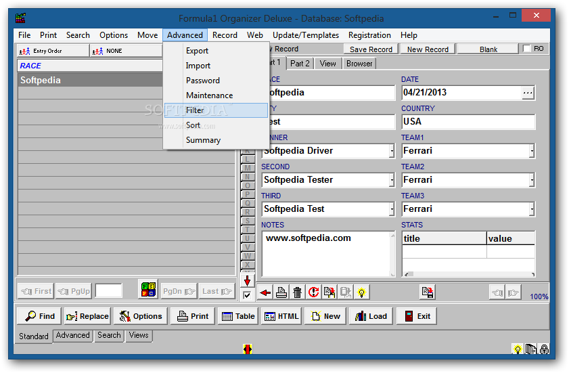Jump to letter P in index

click(247, 194)
